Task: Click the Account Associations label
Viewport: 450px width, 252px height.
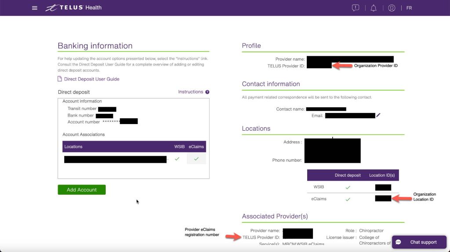Action: [83, 135]
